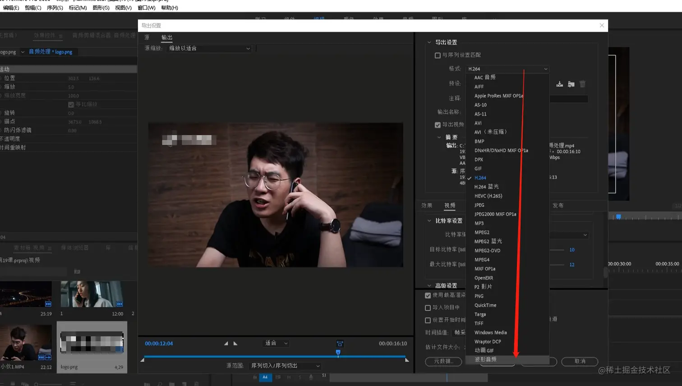Collapse the 摘要 section

click(439, 137)
